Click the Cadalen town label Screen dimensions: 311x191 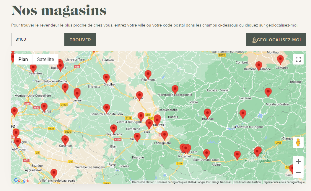[108, 60]
